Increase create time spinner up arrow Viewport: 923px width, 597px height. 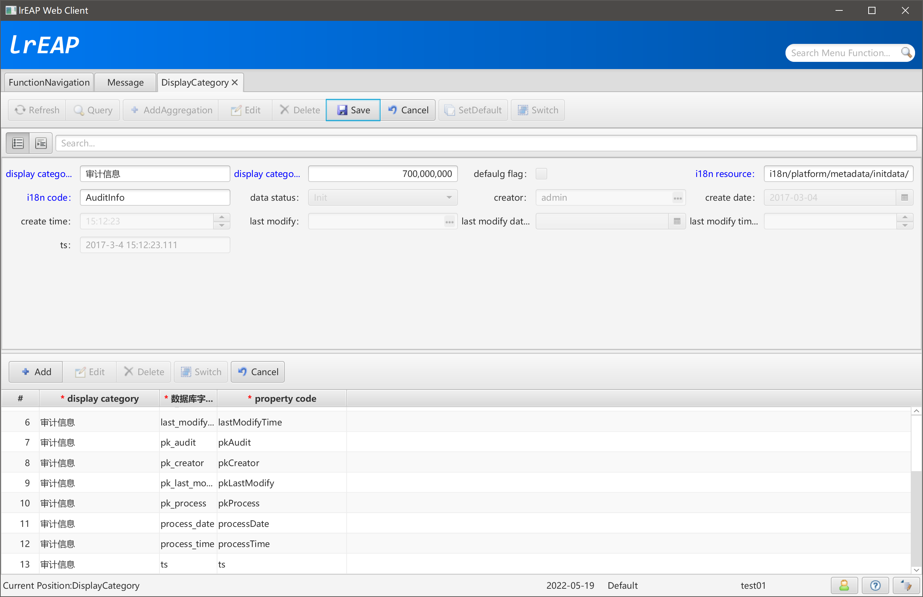[x=221, y=217]
